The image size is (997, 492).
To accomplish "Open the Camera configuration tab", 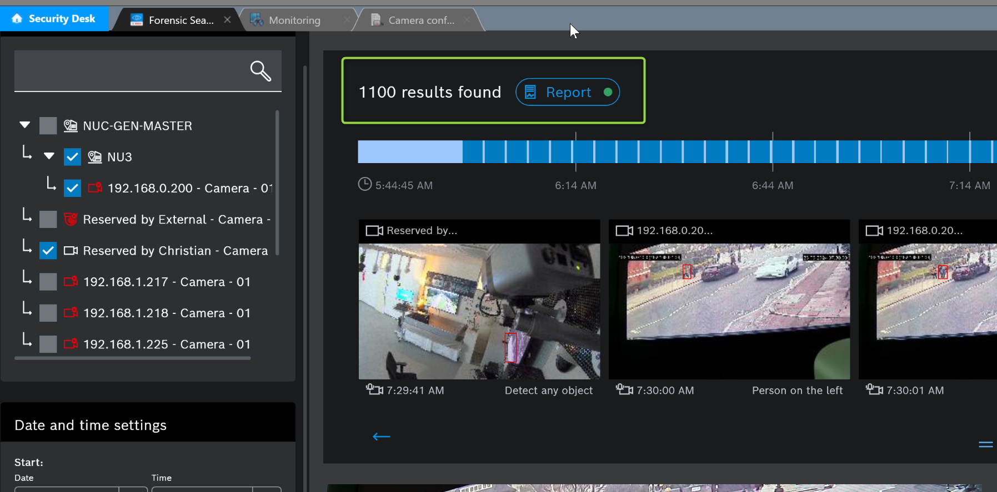I will (420, 21).
